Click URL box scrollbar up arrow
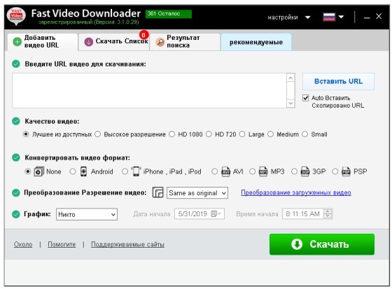 click(x=290, y=78)
